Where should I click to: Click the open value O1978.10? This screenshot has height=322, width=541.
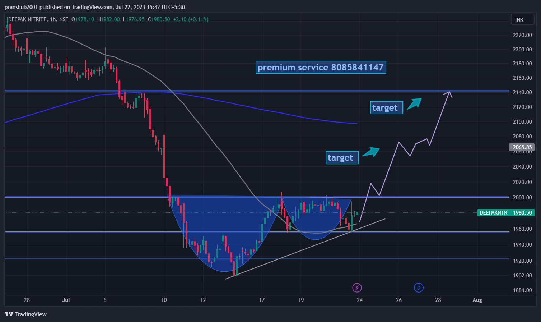point(83,19)
